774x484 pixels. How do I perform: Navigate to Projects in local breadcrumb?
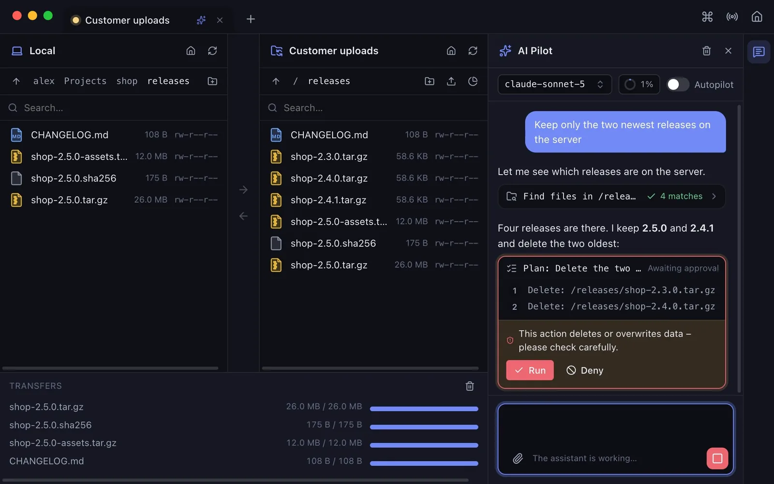click(x=85, y=81)
